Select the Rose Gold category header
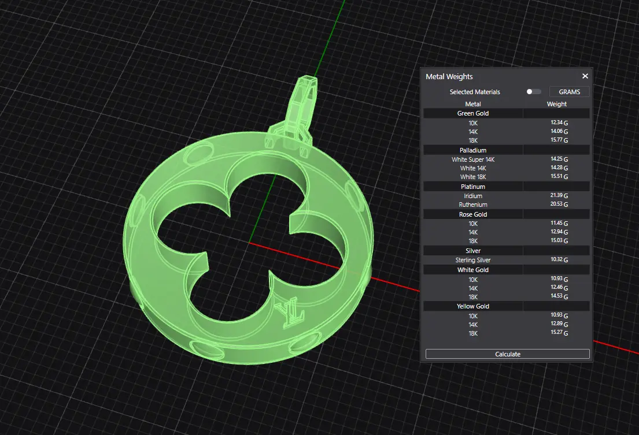The width and height of the screenshot is (639, 435). click(507, 214)
